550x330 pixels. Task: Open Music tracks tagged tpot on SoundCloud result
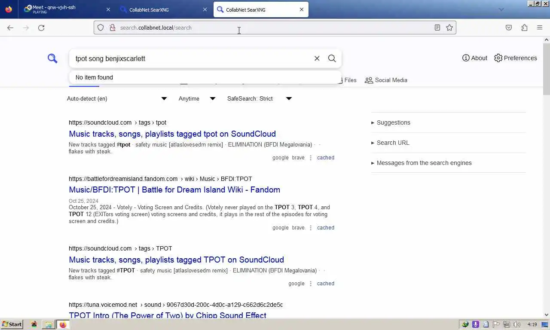click(172, 134)
